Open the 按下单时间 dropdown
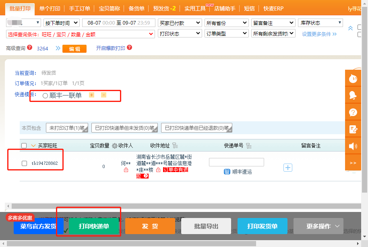 62,23
